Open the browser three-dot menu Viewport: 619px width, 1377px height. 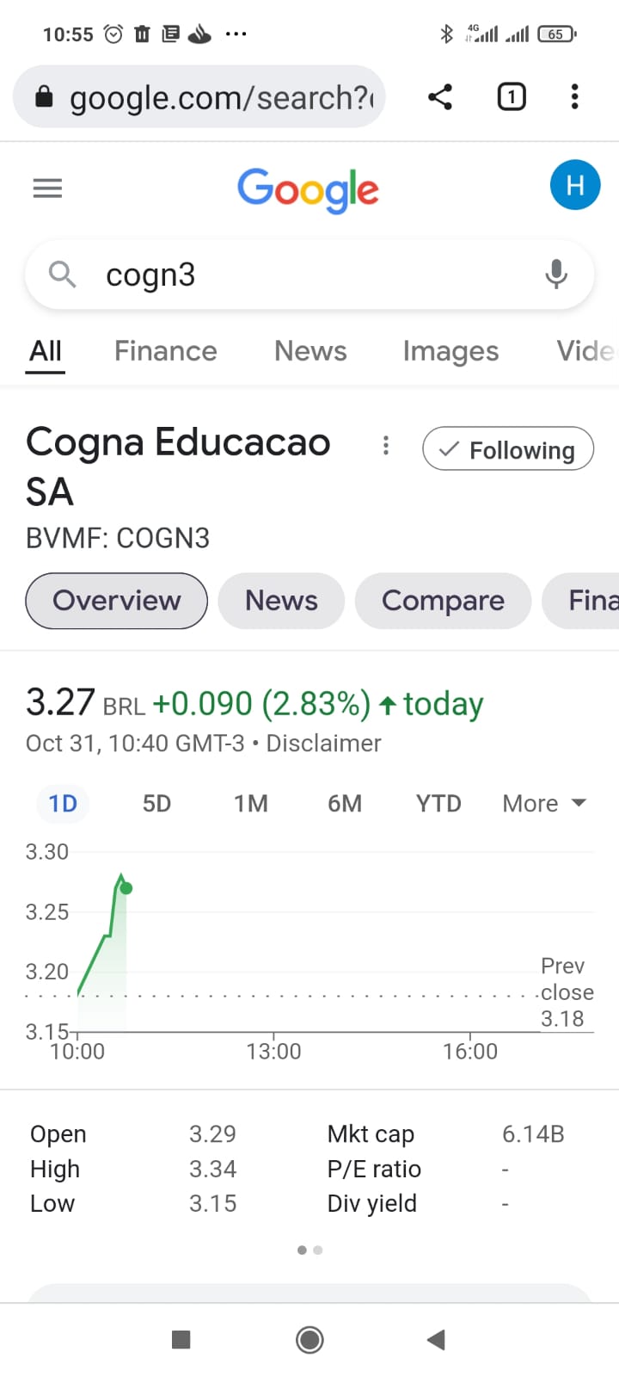click(x=574, y=96)
